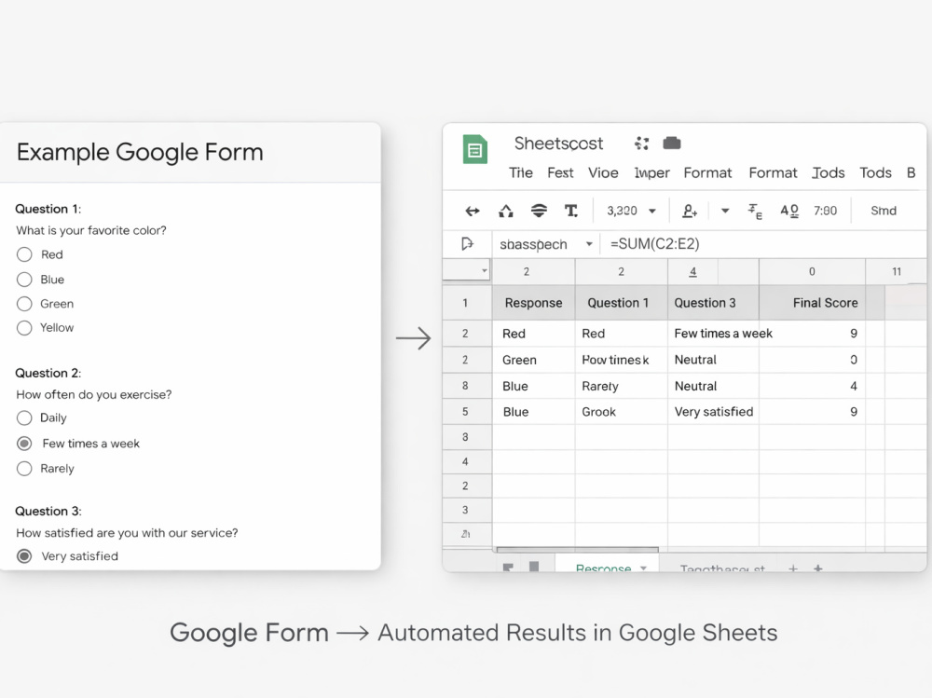Click the horizontal scrollbar under the grid

coord(577,550)
